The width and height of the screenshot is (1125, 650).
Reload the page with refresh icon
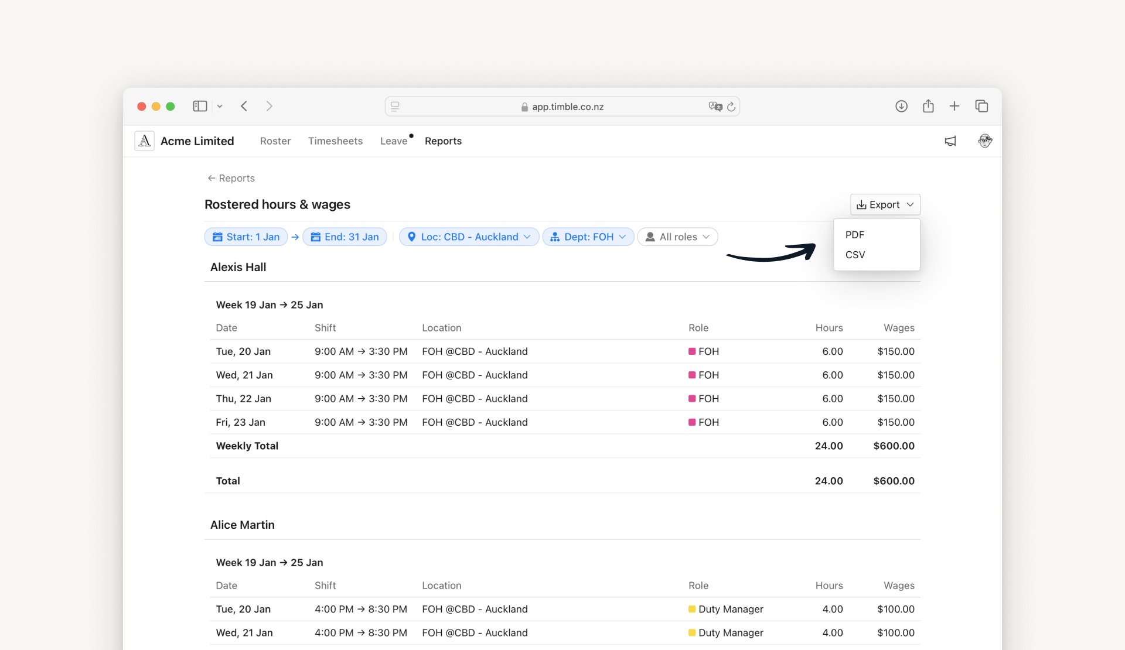731,107
